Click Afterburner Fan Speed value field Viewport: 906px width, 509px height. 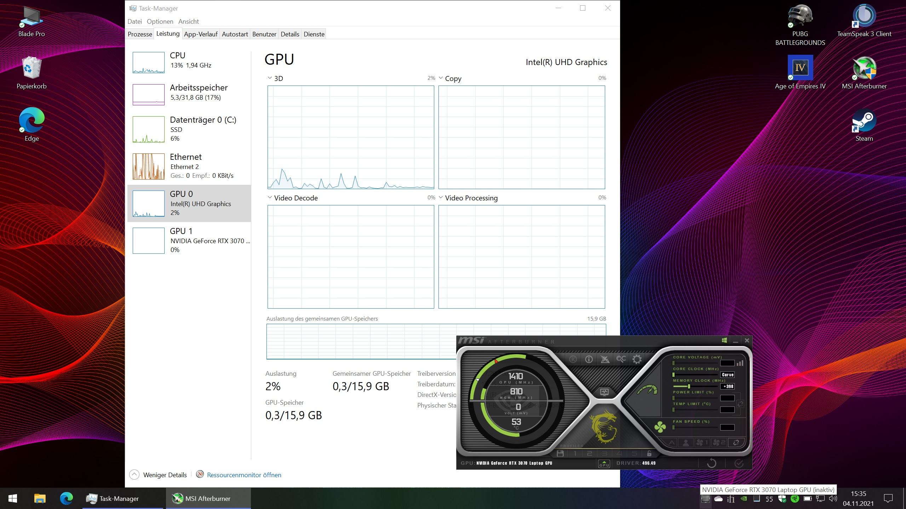[728, 427]
